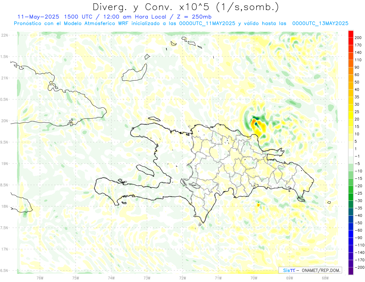Click the title 'Diverg. y Conv. x10^5 (1/s,somb.)'
The width and height of the screenshot is (365, 282).
point(186,7)
